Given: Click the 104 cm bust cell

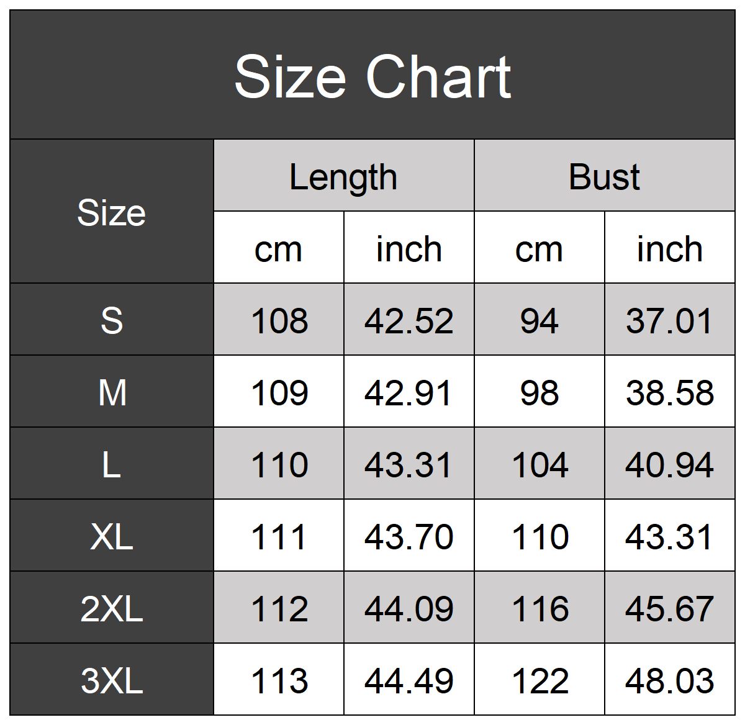Looking at the screenshot, I should pyautogui.click(x=539, y=464).
